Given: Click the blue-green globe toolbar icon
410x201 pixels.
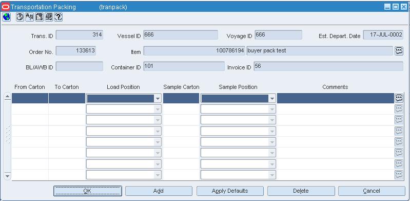Looking at the screenshot, I should [x=7, y=17].
